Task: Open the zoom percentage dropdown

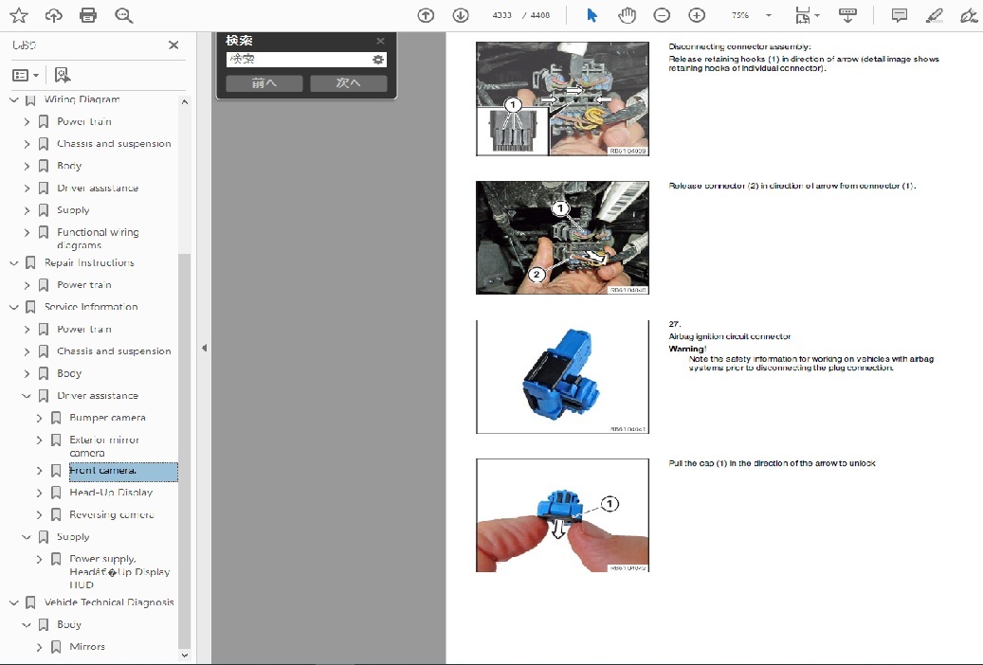Action: [768, 15]
